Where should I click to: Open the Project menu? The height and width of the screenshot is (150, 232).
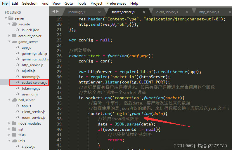[x=96, y=3]
